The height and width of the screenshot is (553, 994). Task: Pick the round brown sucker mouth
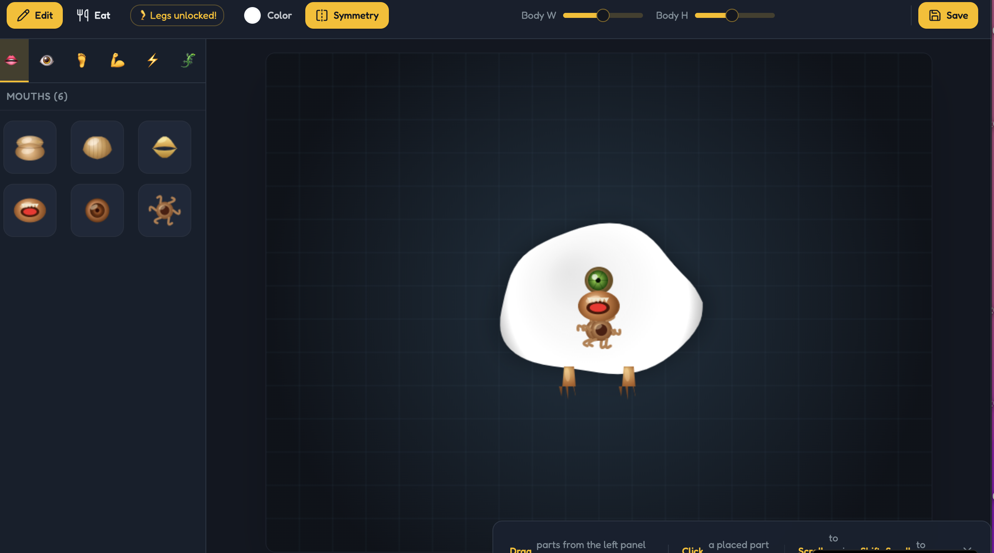click(x=97, y=210)
